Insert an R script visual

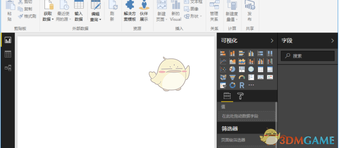pos(242,85)
